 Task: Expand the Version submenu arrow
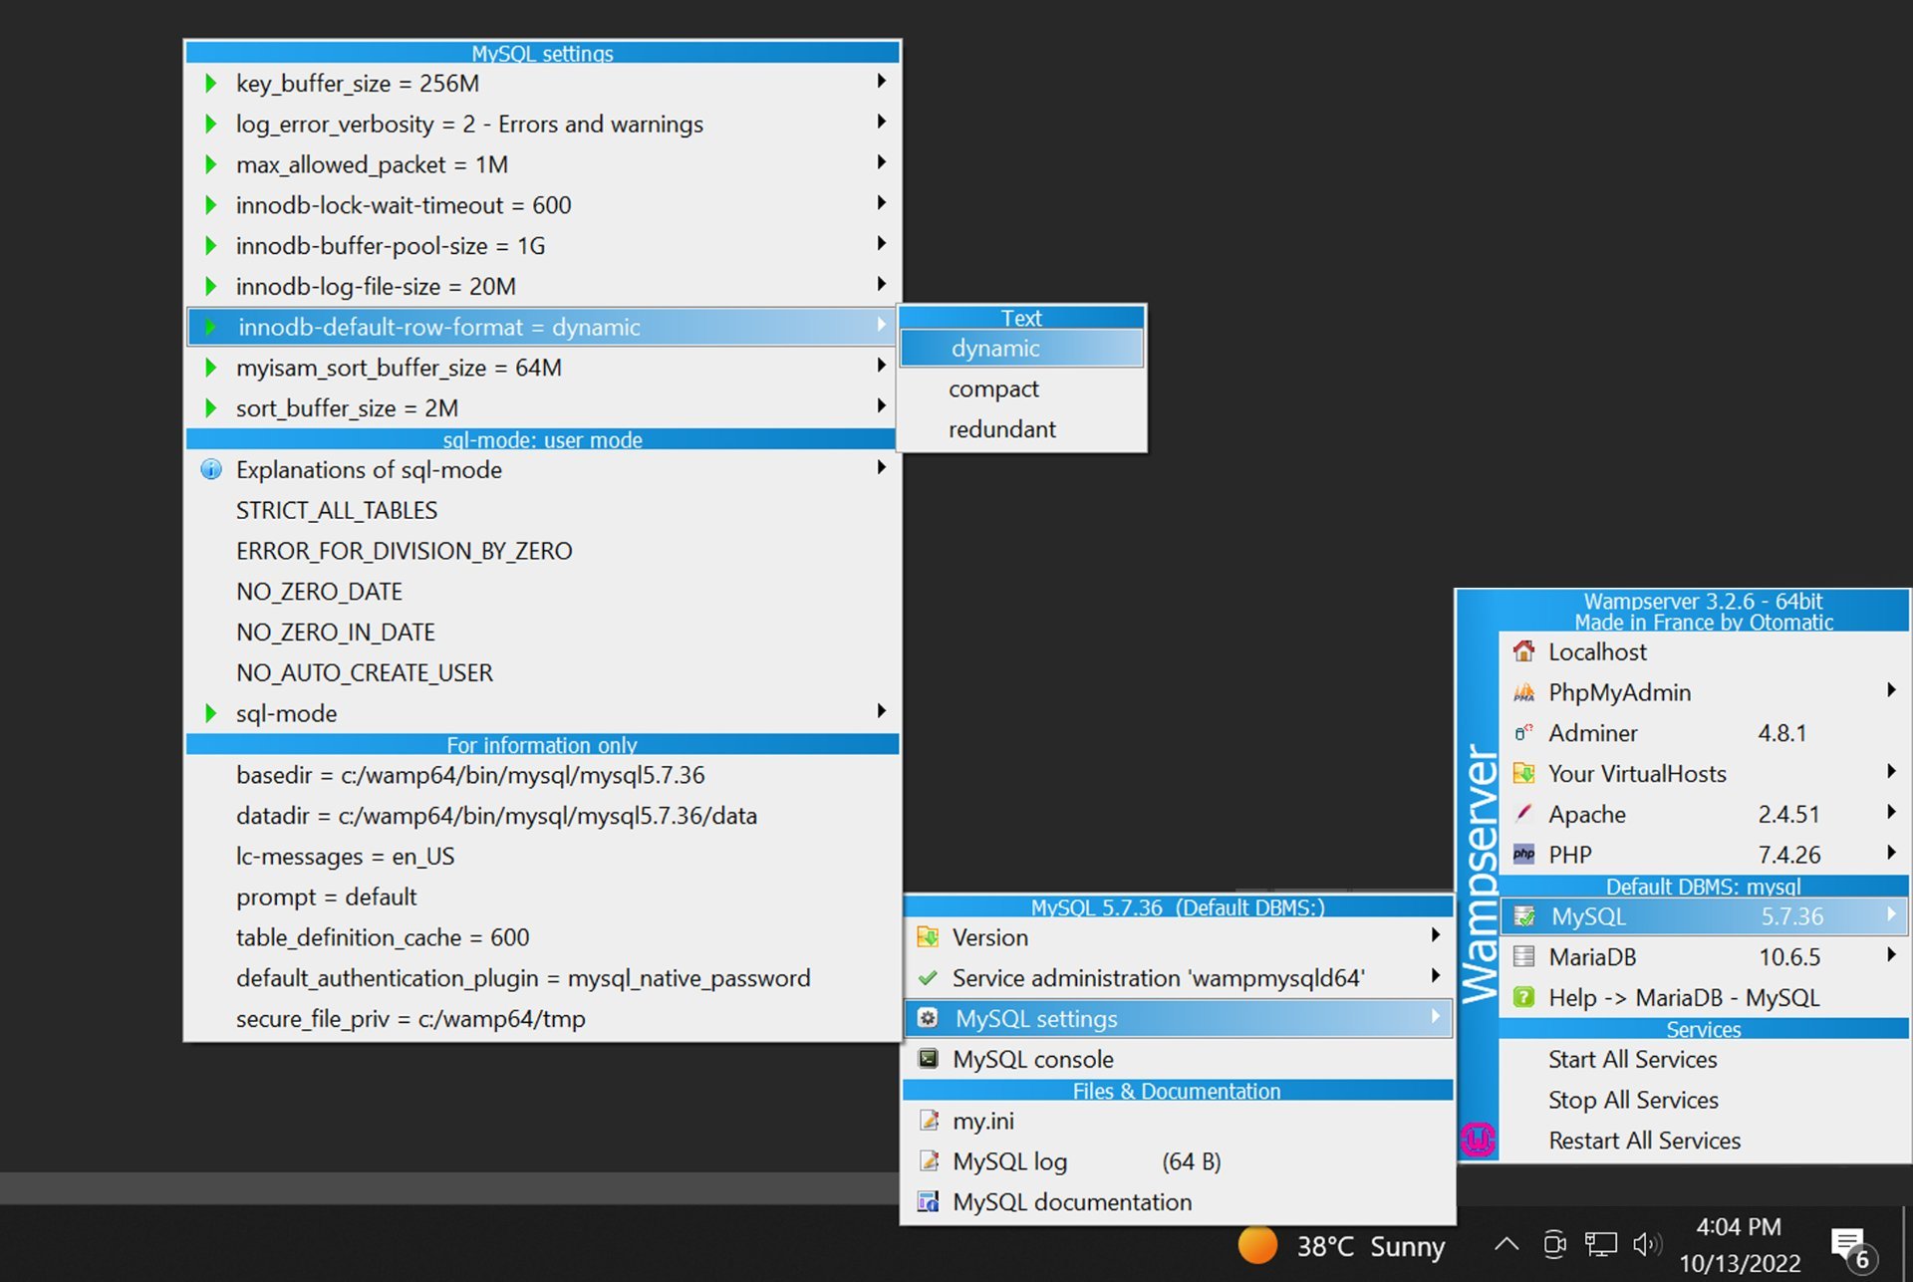coord(1435,936)
